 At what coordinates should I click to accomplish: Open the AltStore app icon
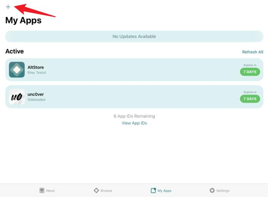click(17, 70)
